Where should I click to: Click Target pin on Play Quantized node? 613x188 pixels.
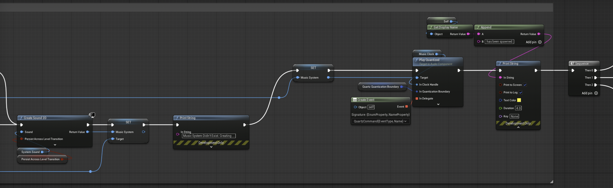tap(417, 78)
